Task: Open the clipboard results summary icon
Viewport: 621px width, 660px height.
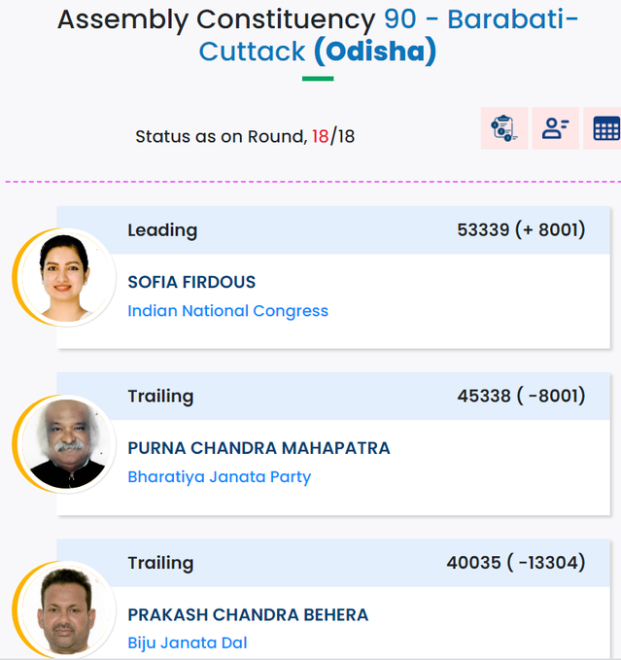Action: (504, 128)
